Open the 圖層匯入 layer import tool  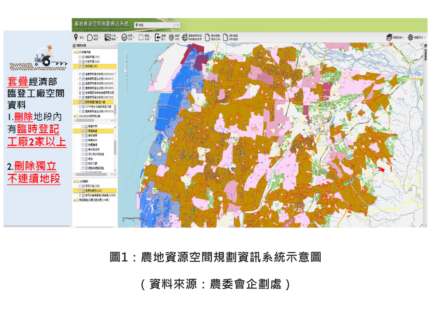[x=157, y=36]
